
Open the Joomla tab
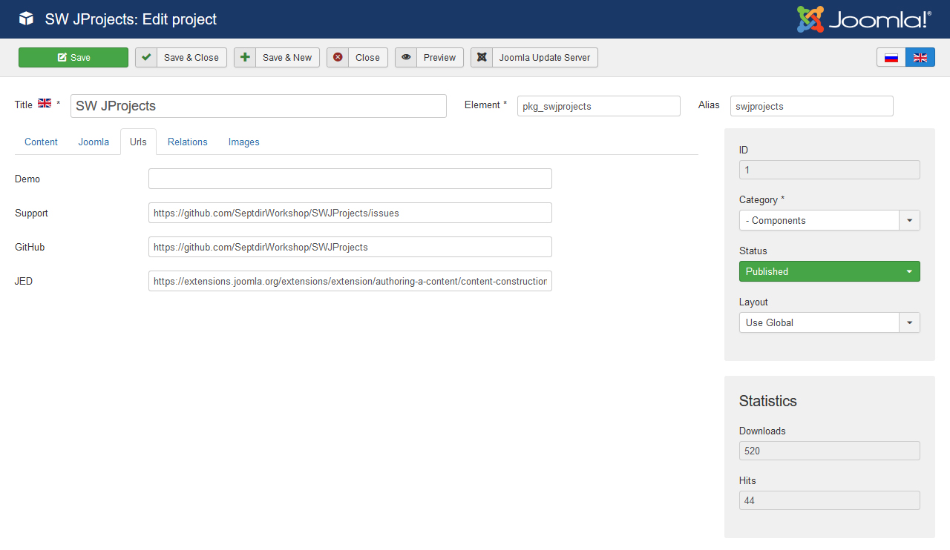94,142
